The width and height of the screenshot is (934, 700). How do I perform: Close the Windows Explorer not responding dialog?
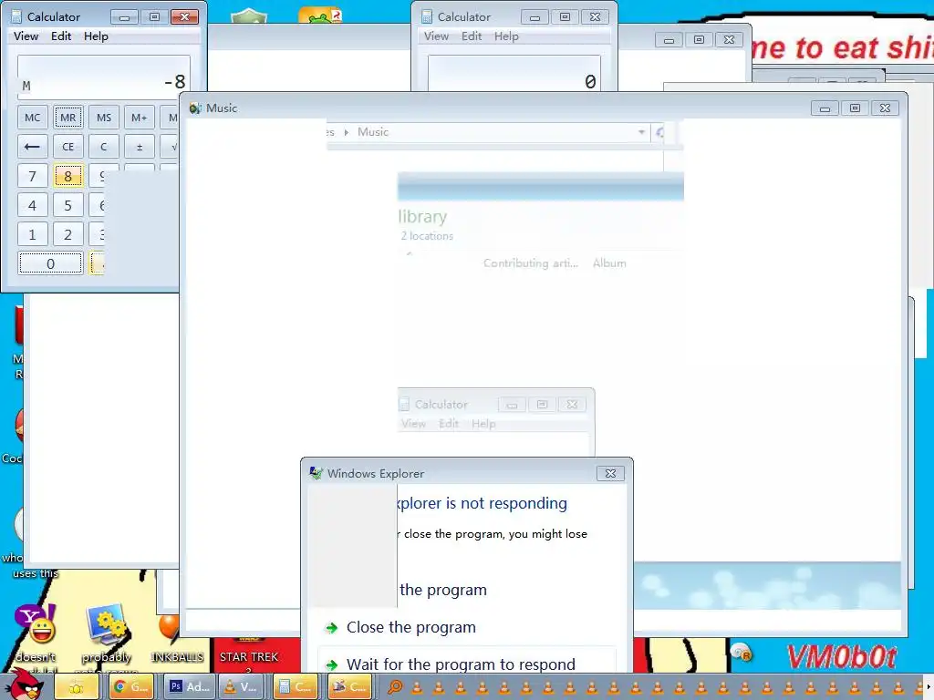tap(610, 473)
